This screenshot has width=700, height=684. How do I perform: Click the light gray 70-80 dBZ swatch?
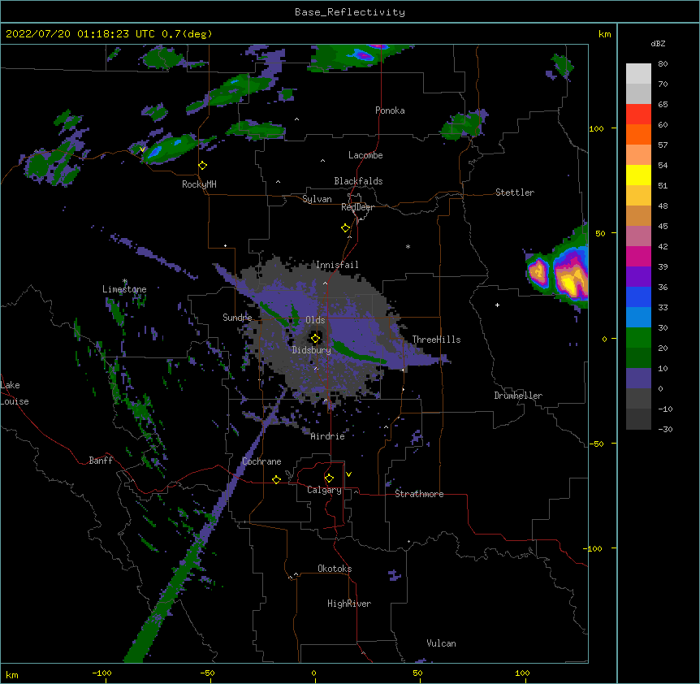(x=638, y=74)
